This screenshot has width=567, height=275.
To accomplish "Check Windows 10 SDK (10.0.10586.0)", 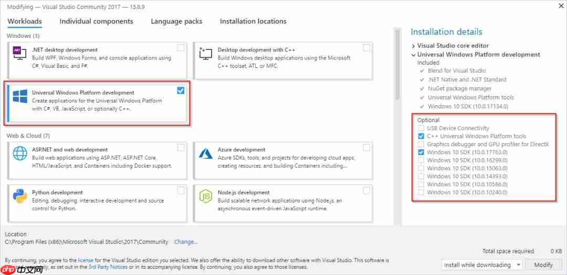I will coord(421,184).
